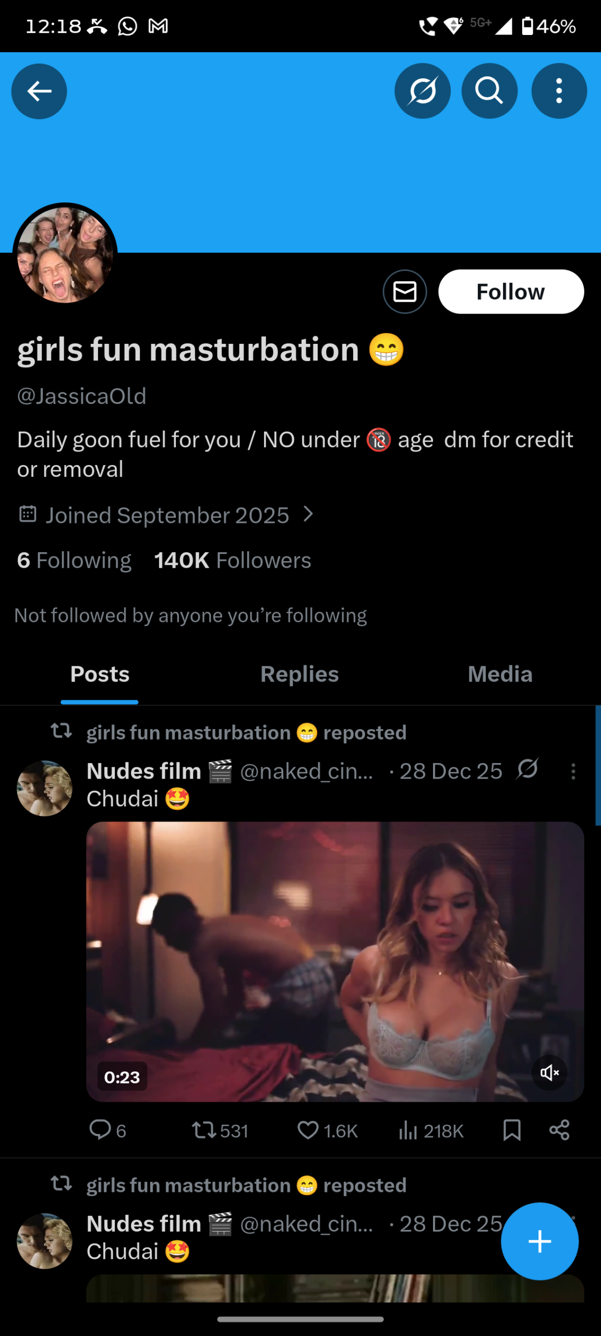Tap the blue compose plus button

(539, 1241)
